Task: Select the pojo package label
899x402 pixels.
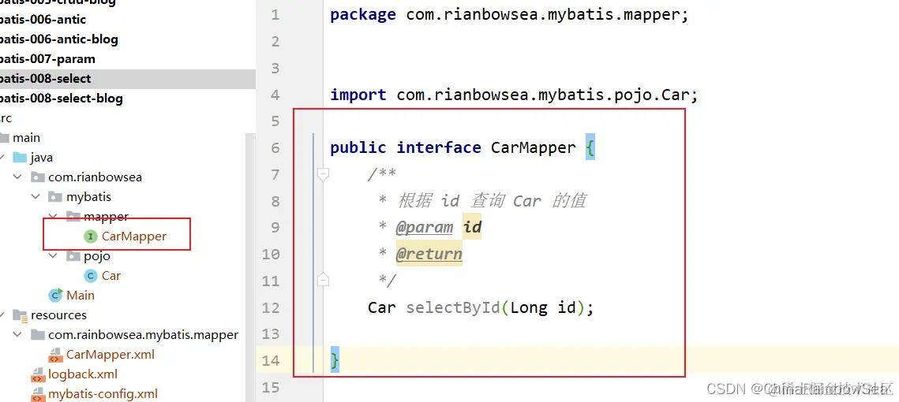Action: click(97, 256)
